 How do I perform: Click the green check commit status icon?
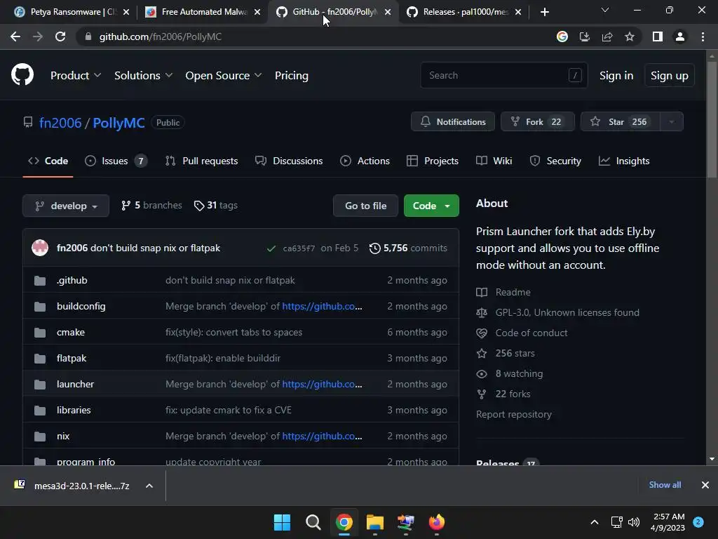[x=271, y=248]
